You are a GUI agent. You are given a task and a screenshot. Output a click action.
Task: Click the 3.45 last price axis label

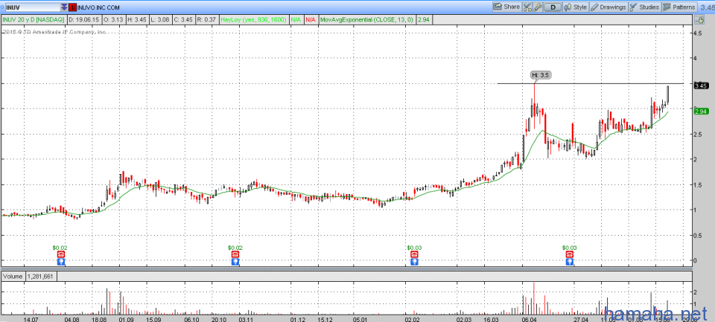700,86
